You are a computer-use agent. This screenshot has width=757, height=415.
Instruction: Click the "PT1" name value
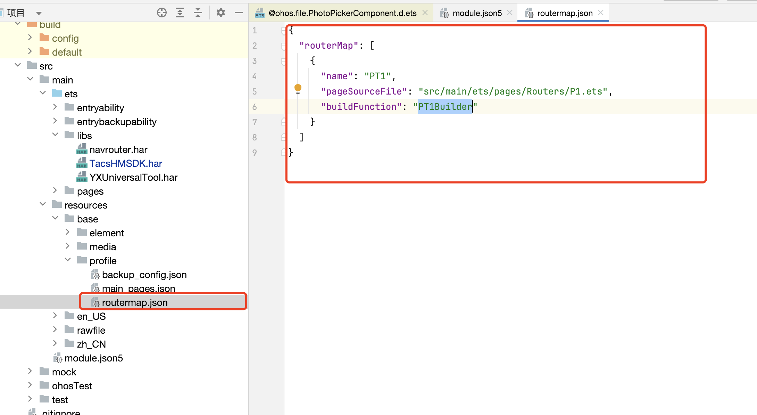point(377,76)
